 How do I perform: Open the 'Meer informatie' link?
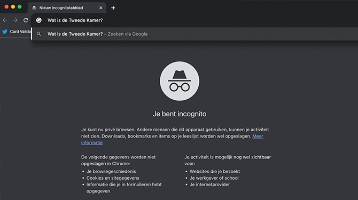258,136
